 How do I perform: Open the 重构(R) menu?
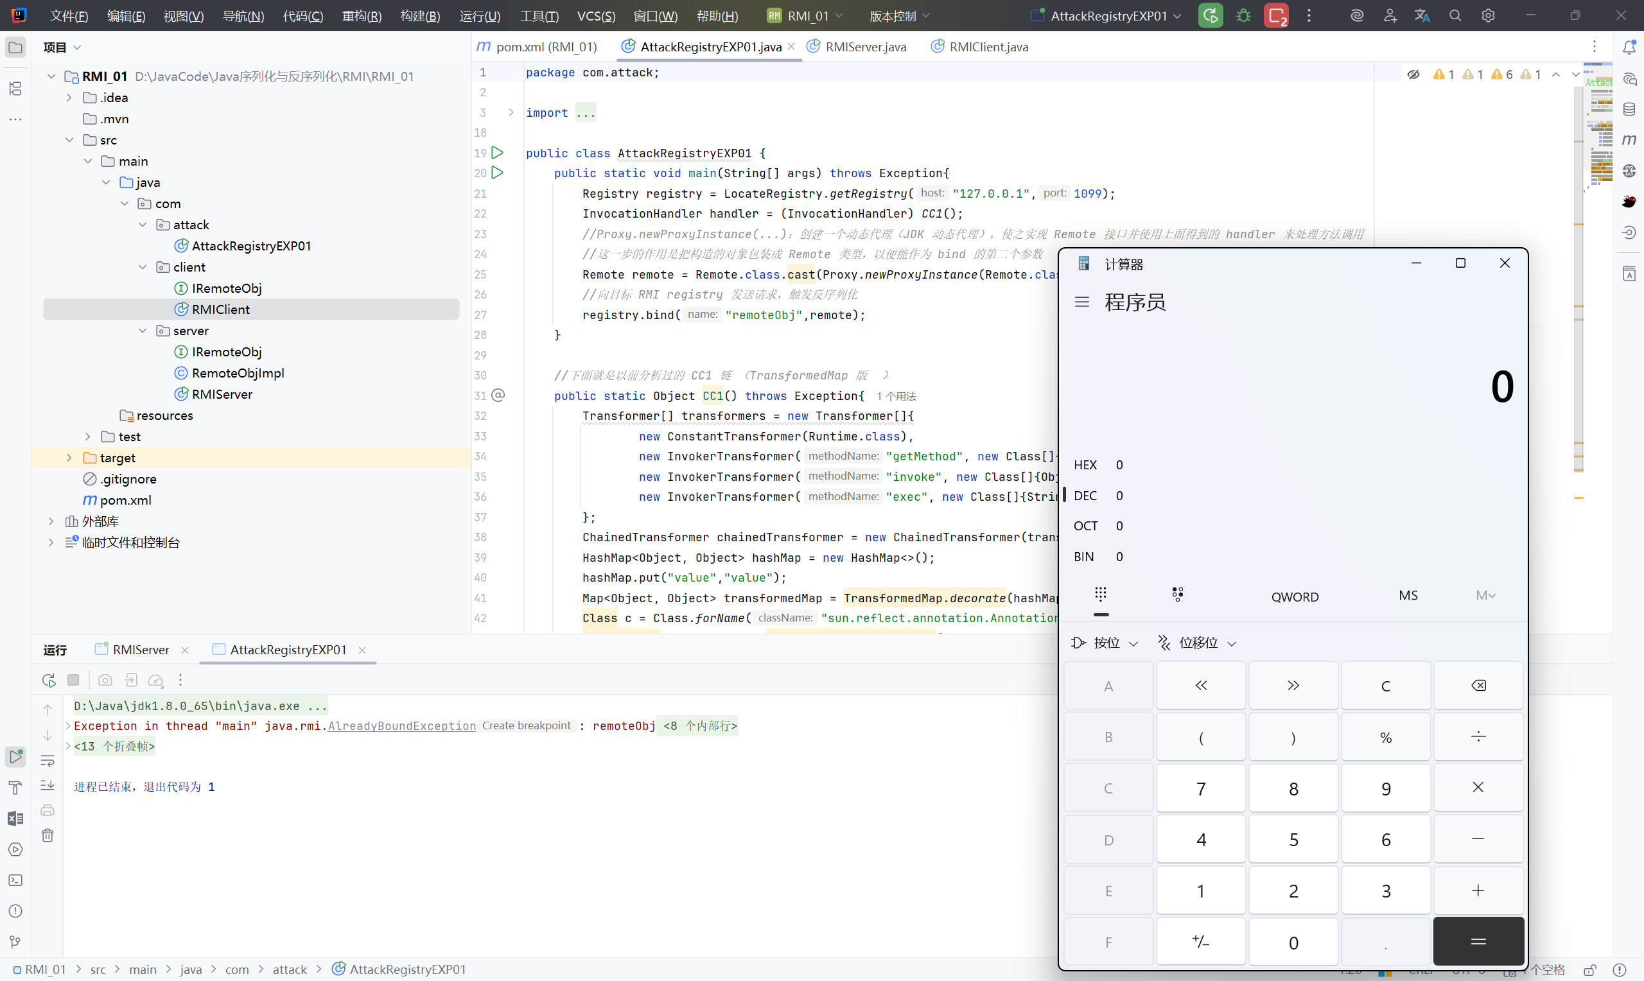click(x=362, y=16)
